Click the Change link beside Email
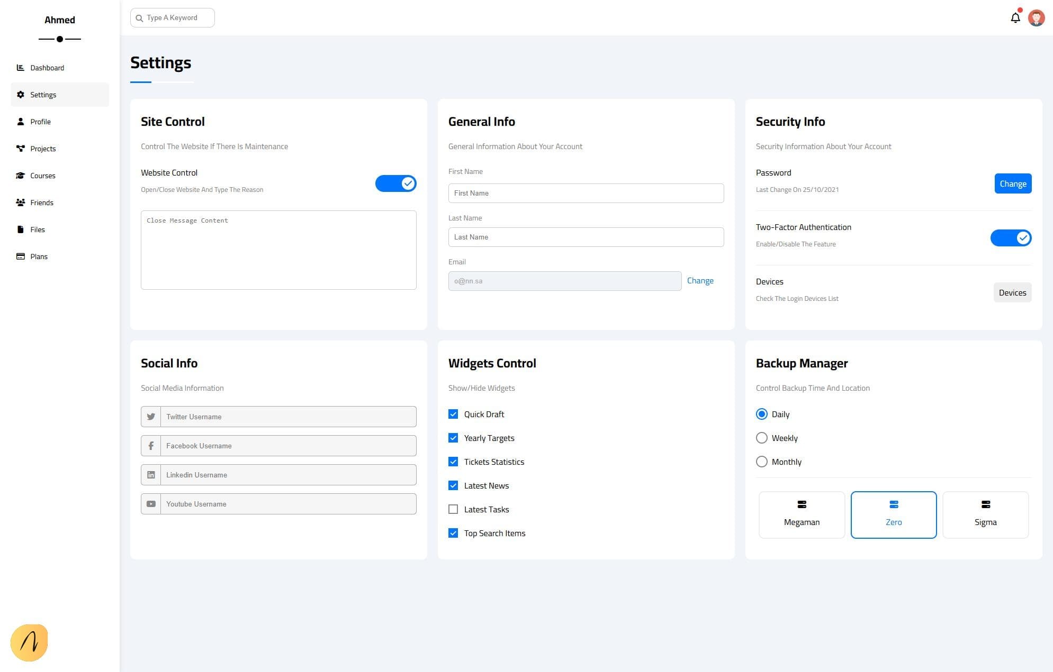Image resolution: width=1053 pixels, height=672 pixels. (x=700, y=281)
